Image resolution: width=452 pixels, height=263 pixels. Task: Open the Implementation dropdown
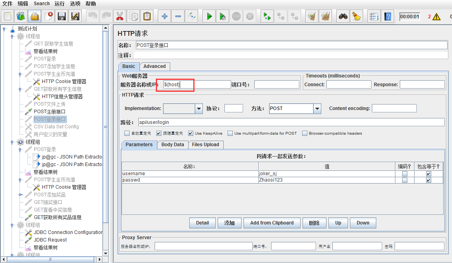[199, 108]
